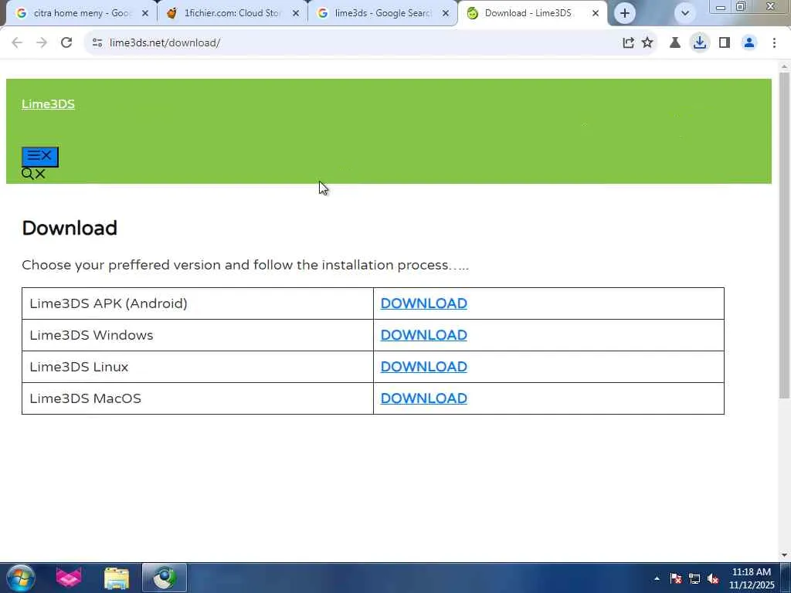View site information icon in address bar

pos(97,43)
